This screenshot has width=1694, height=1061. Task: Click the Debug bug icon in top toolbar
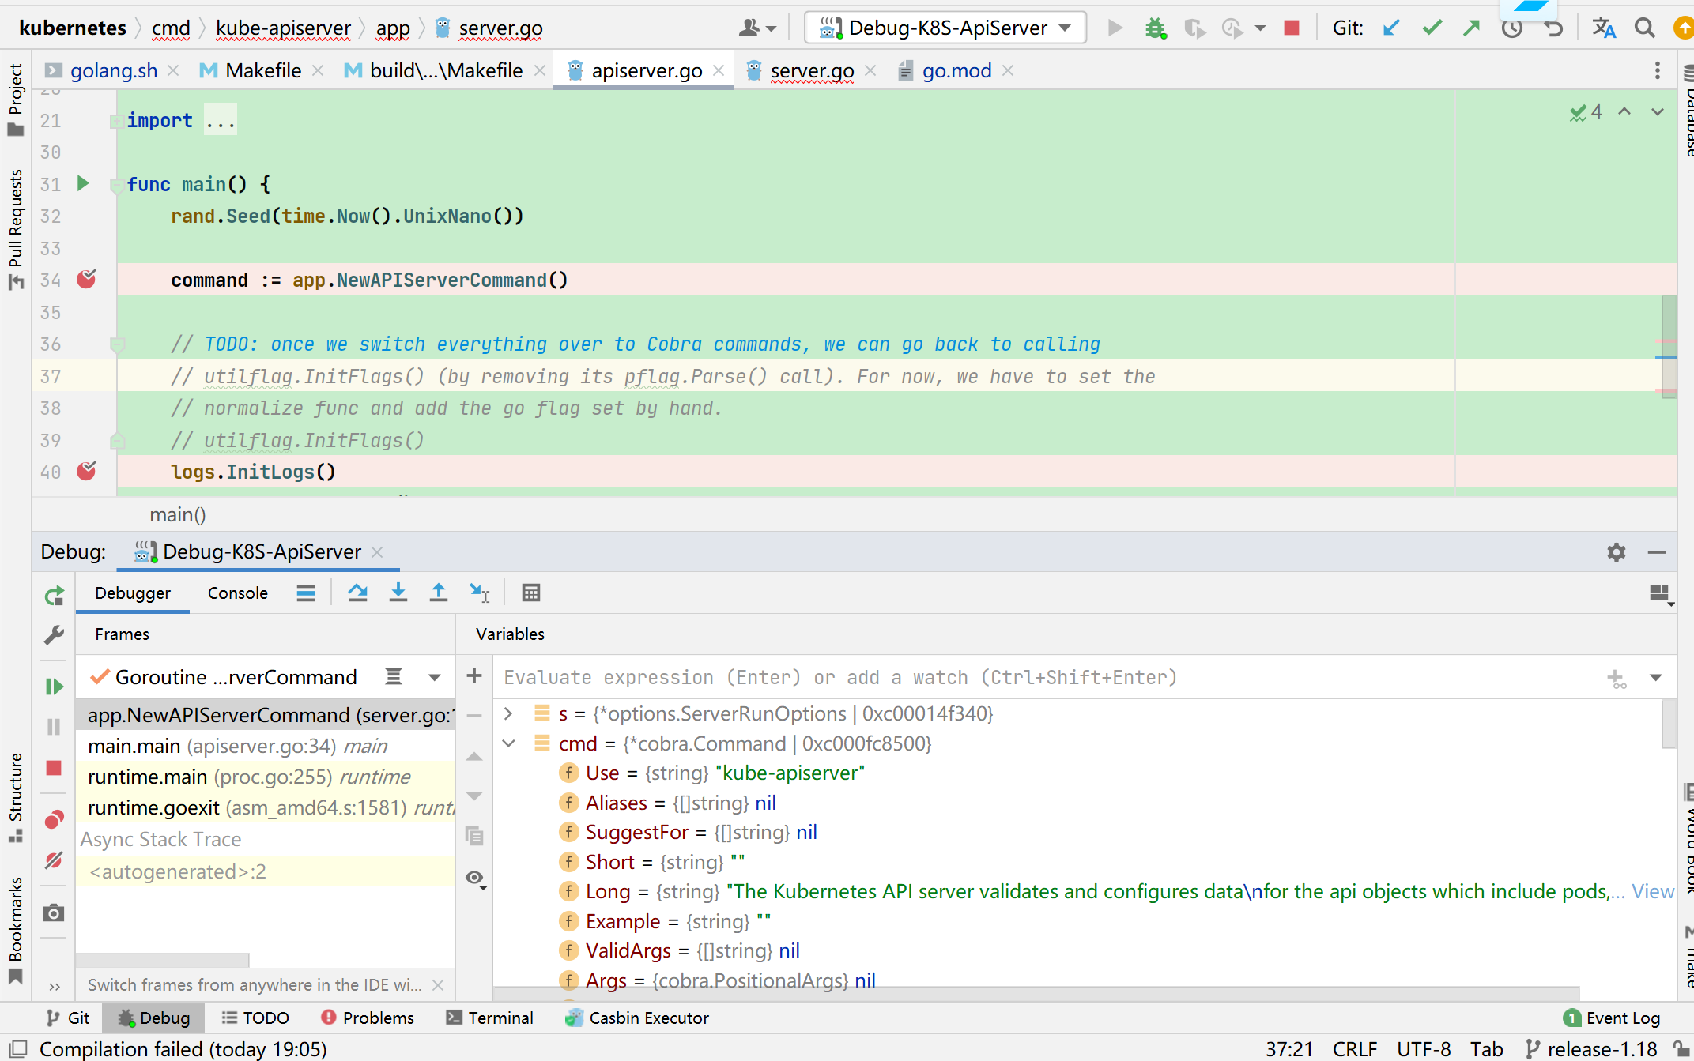(1156, 28)
